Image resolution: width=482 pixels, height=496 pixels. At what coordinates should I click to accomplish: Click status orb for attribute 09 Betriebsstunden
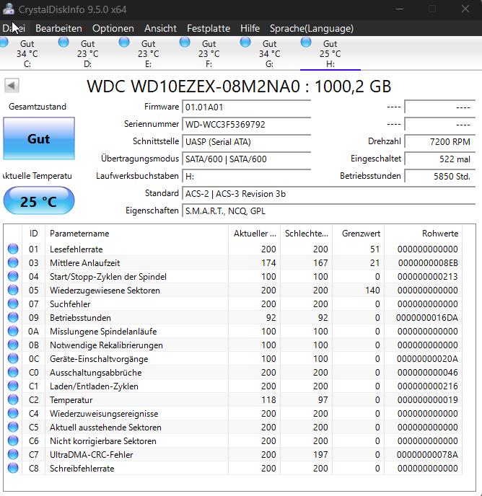[13, 318]
